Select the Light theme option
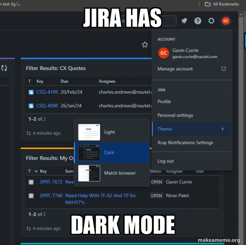Viewport: 246px width, 245px height. [x=112, y=132]
